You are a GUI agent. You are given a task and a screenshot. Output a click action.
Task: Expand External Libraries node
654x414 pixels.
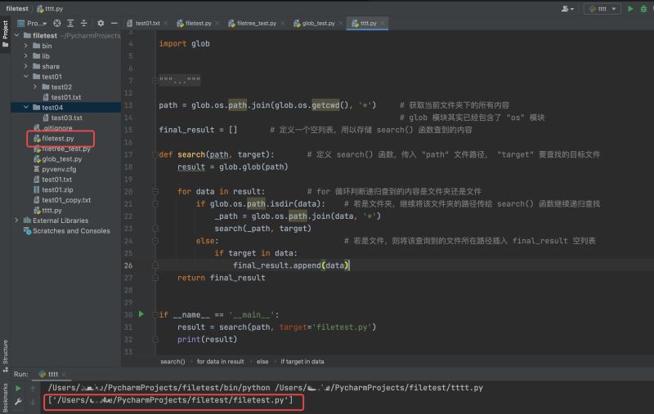(17, 220)
